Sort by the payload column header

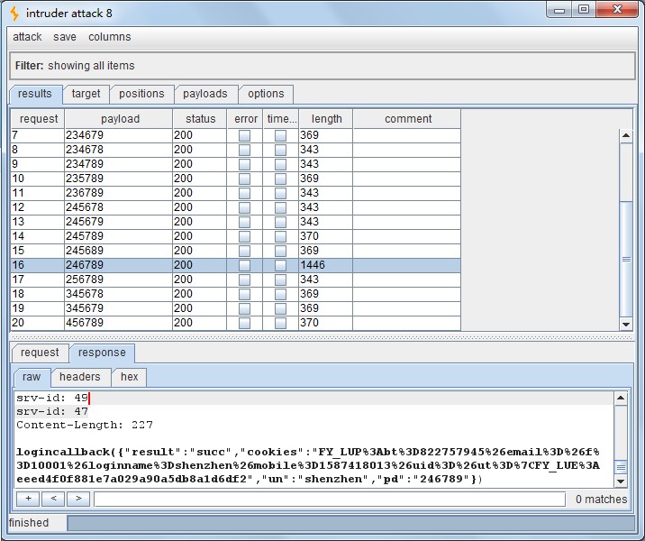coord(119,119)
